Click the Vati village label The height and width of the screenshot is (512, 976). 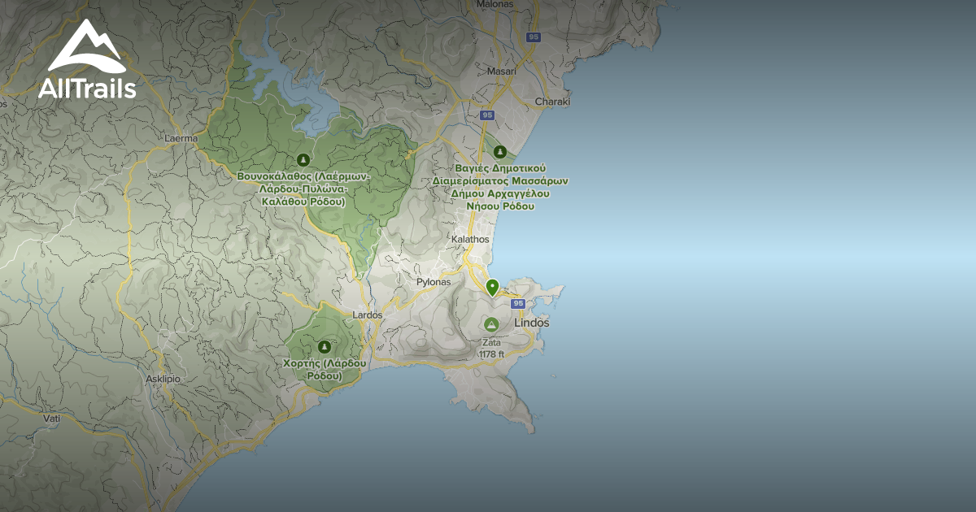coord(52,418)
